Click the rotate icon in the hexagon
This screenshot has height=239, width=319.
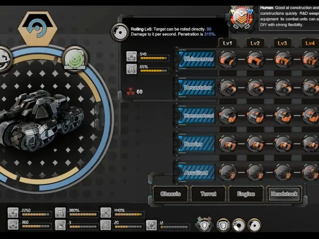[37, 28]
